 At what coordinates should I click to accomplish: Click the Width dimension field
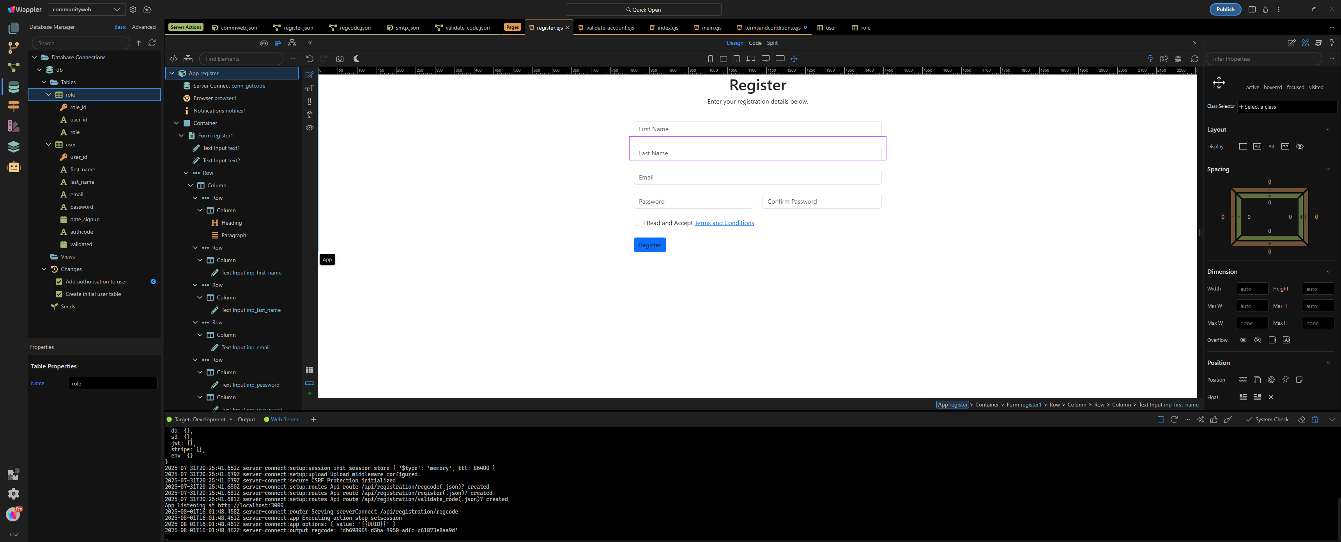(1253, 289)
